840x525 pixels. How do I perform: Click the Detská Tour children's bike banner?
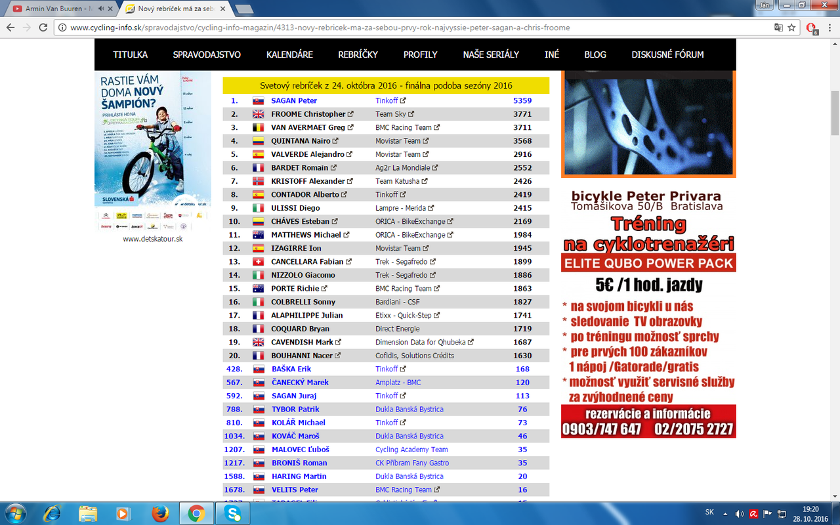tap(153, 151)
